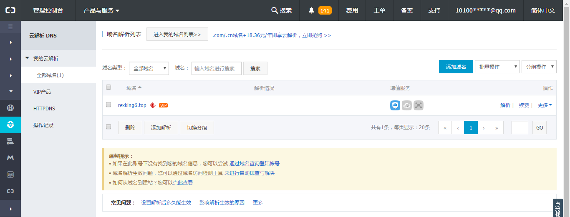Click the blue shield service icon
570x217 pixels.
395,105
